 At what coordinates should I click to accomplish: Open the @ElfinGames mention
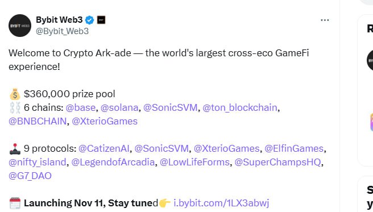pyautogui.click(x=294, y=148)
